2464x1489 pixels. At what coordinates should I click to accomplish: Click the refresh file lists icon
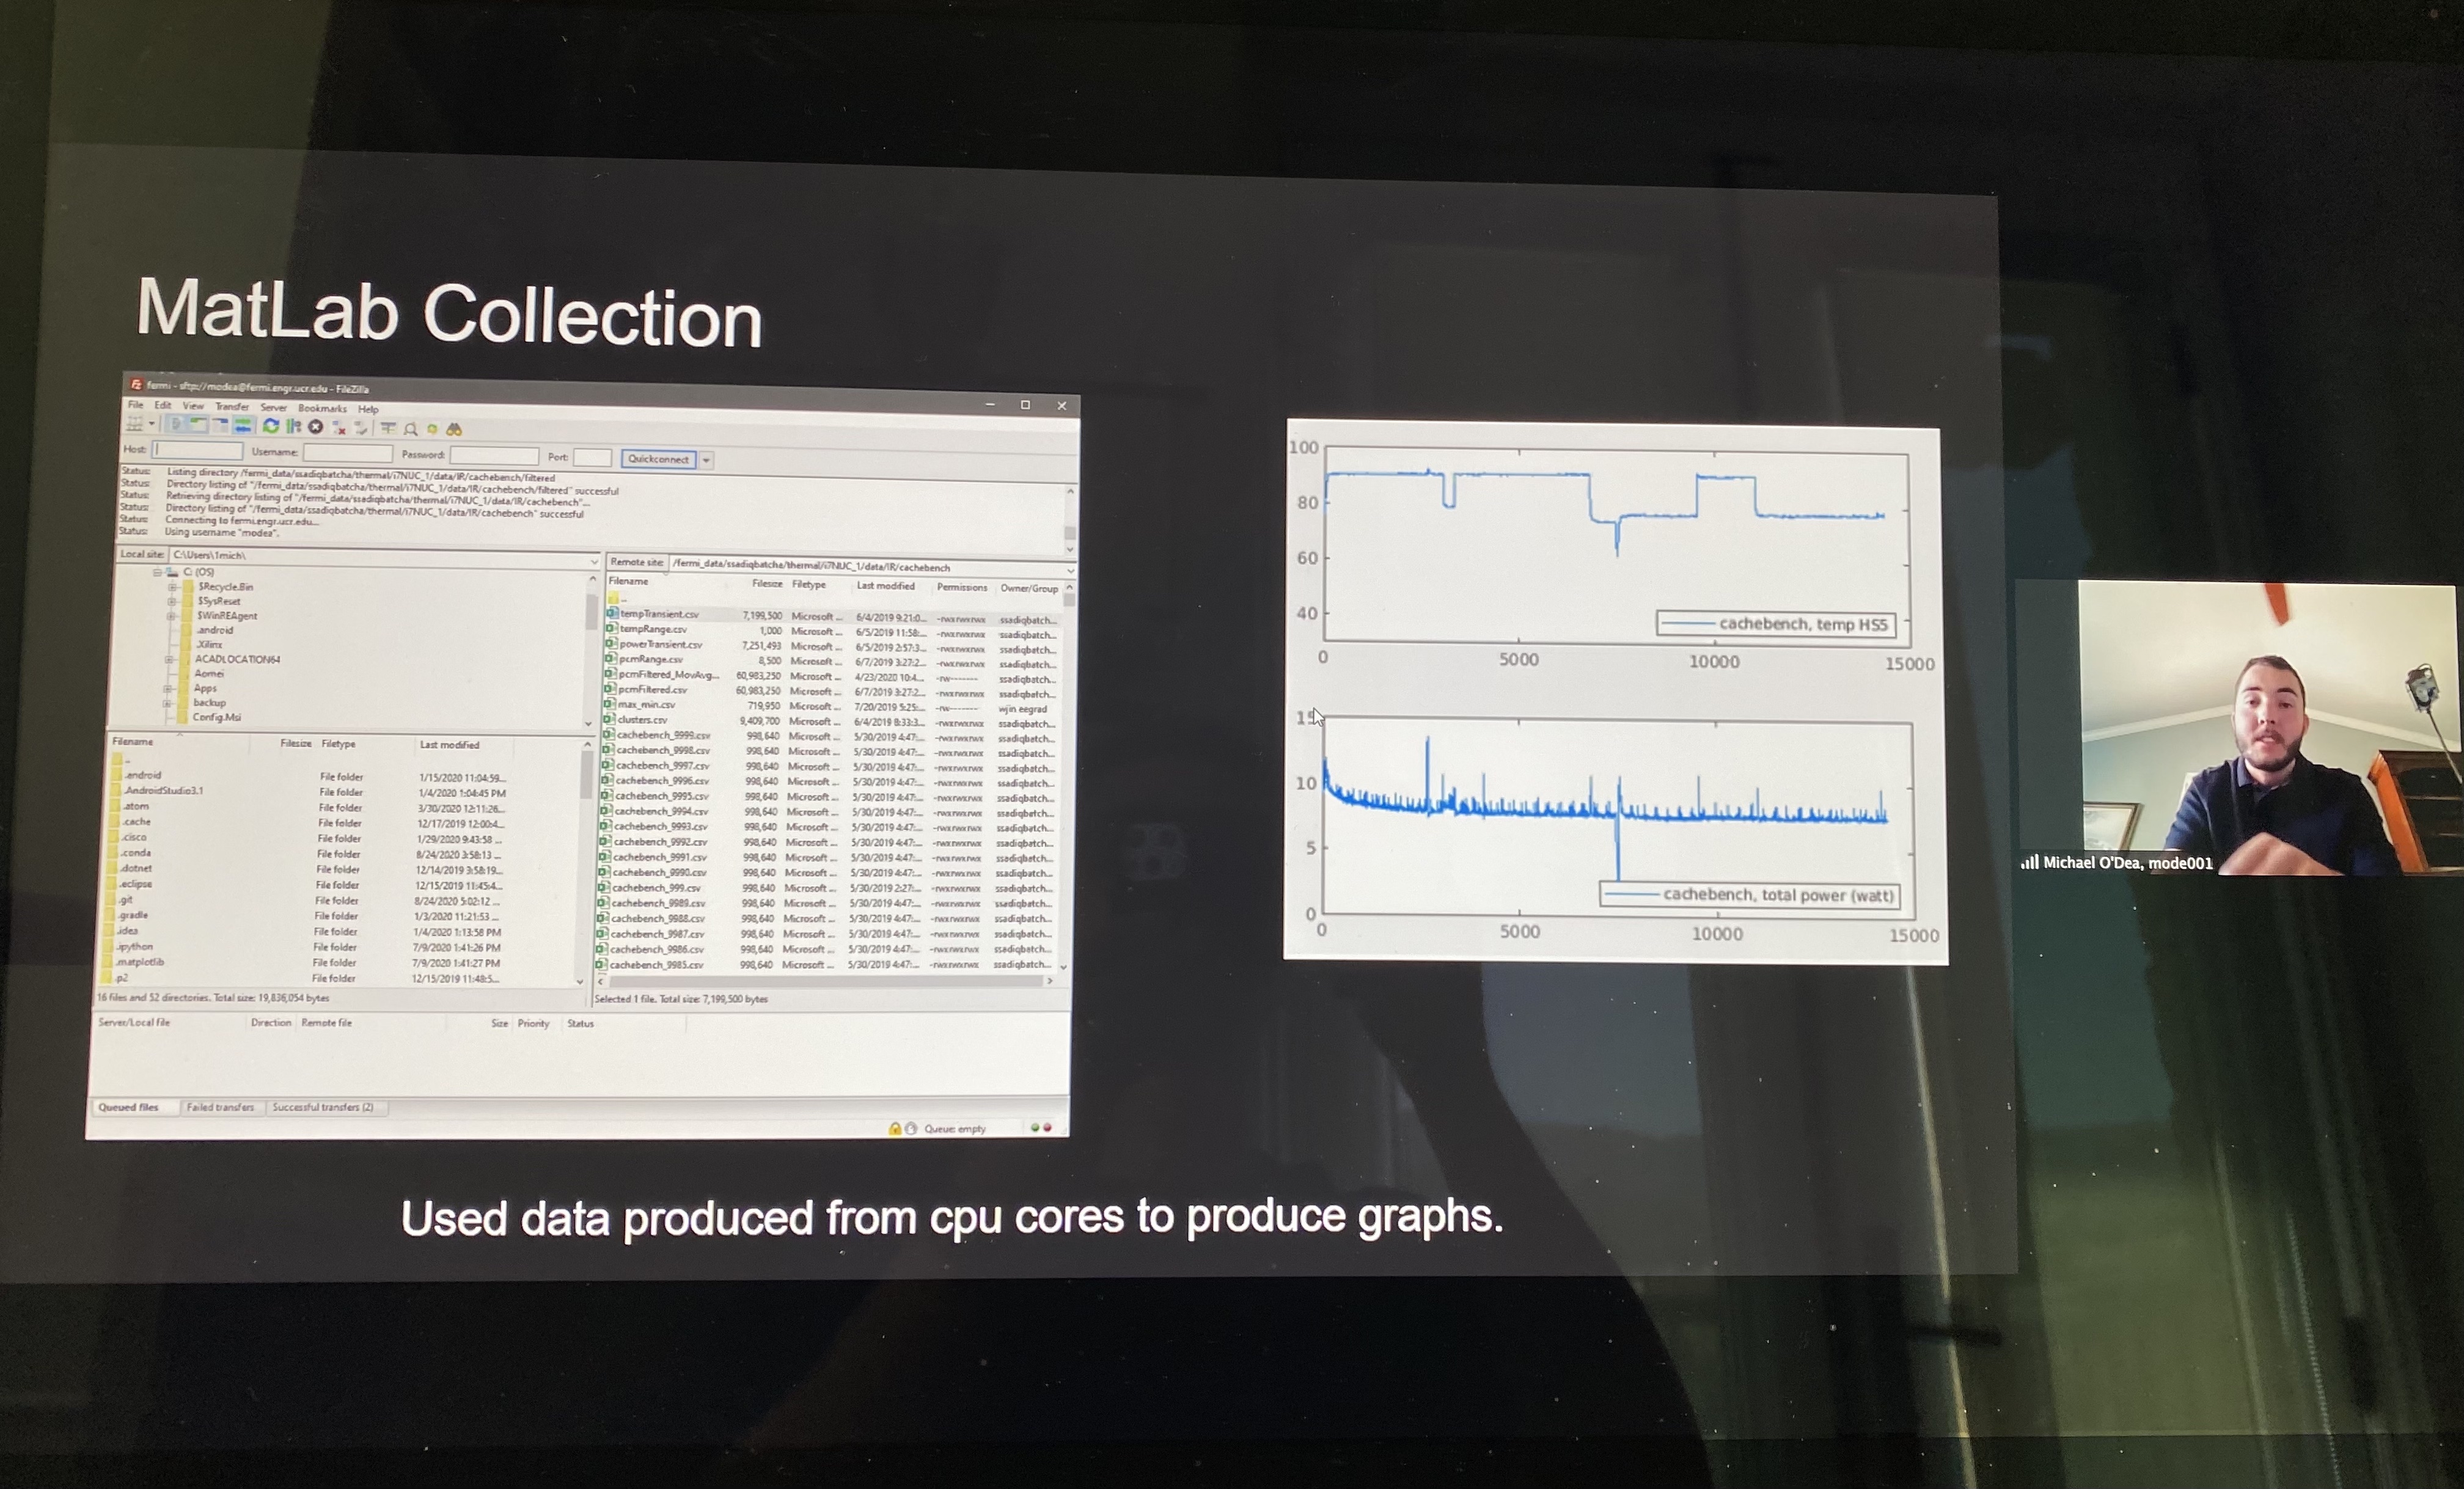point(270,427)
